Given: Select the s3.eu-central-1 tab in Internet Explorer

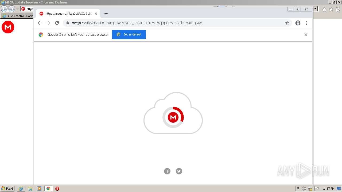Looking at the screenshot, I should [17, 16].
